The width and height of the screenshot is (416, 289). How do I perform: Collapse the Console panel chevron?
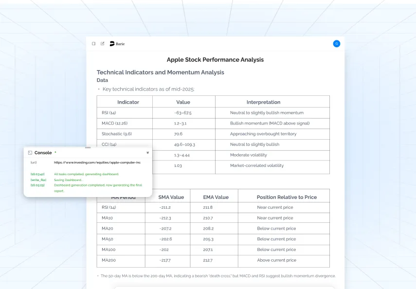(x=148, y=153)
